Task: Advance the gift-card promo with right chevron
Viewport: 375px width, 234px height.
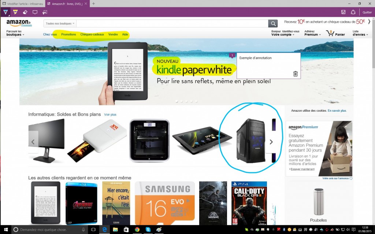Action: coord(369,22)
